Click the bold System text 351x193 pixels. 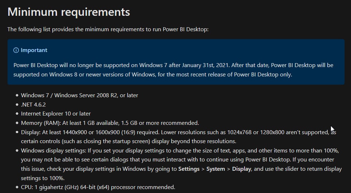coord(215,169)
